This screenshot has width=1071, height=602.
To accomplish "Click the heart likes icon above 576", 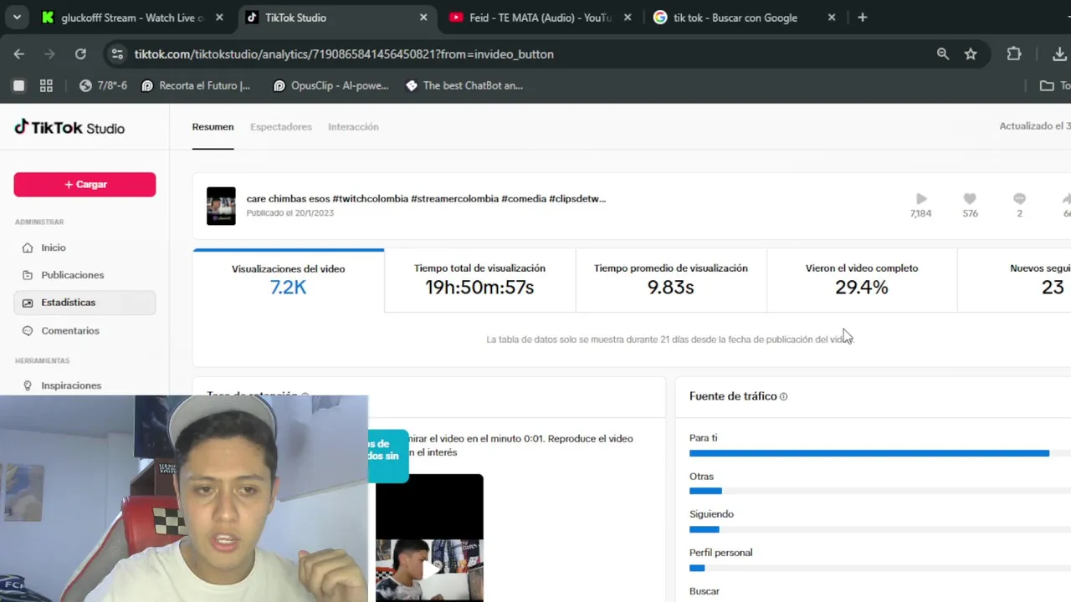I will click(x=970, y=199).
